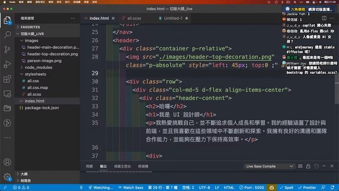The image size is (339, 191).
Task: Follow ./images/header-top-decoration.png link in code
Action: 215,57
